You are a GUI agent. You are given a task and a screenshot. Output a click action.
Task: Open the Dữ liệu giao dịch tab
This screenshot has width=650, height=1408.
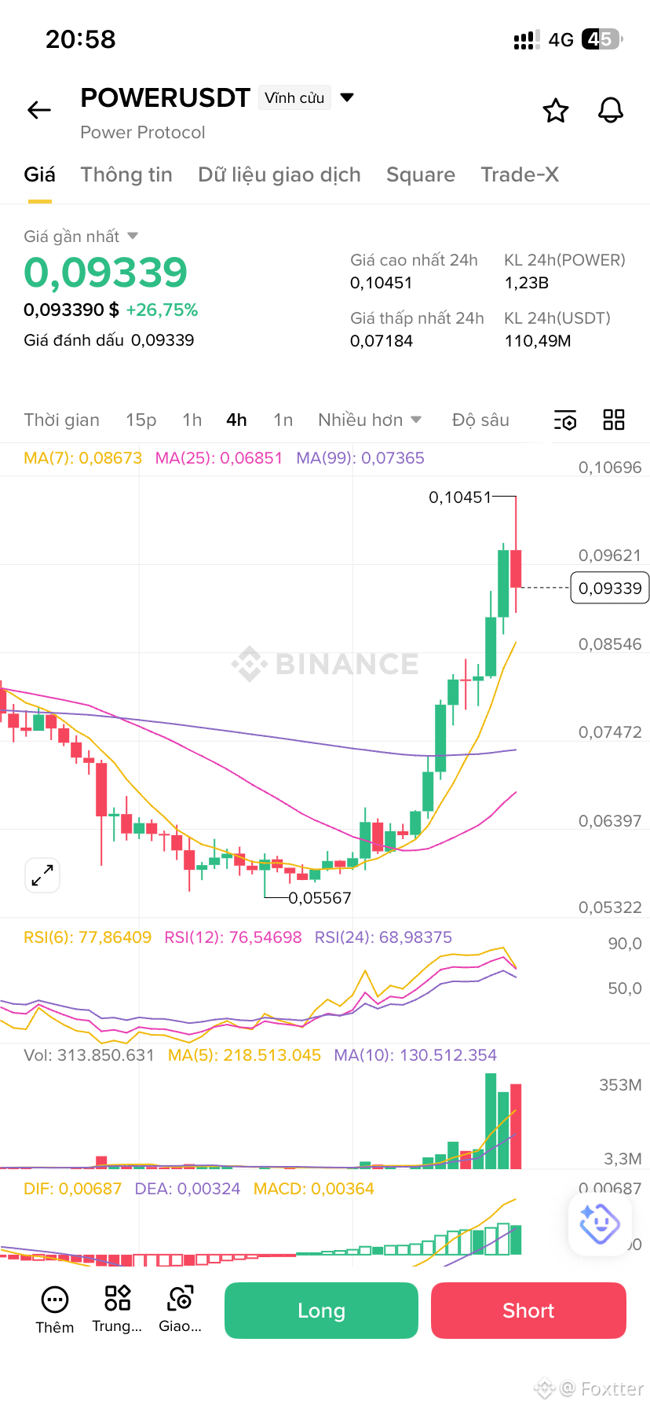tap(279, 174)
